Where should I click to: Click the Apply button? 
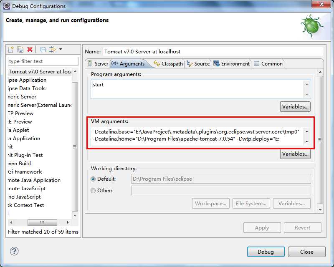pos(262,228)
